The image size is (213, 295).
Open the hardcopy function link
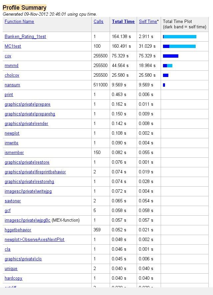click(13, 278)
